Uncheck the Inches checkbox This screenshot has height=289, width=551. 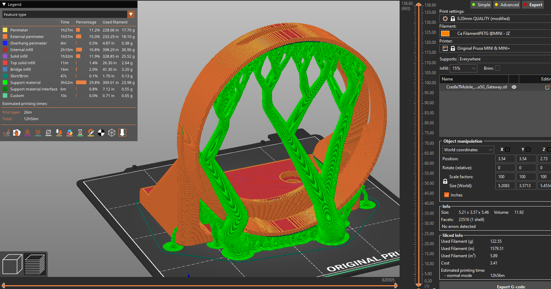tap(447, 195)
